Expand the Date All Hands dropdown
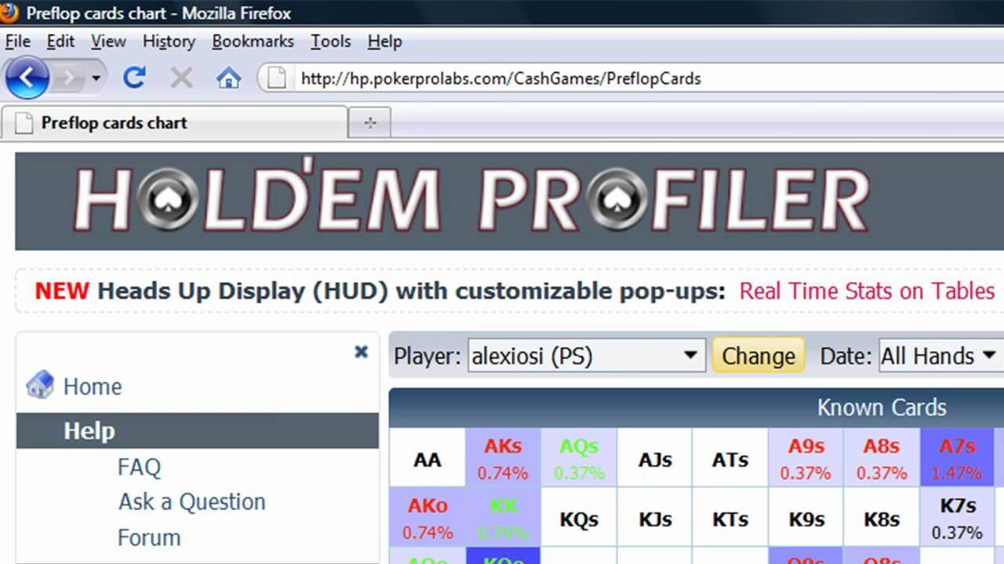Viewport: 1004px width, 564px height. [x=939, y=356]
